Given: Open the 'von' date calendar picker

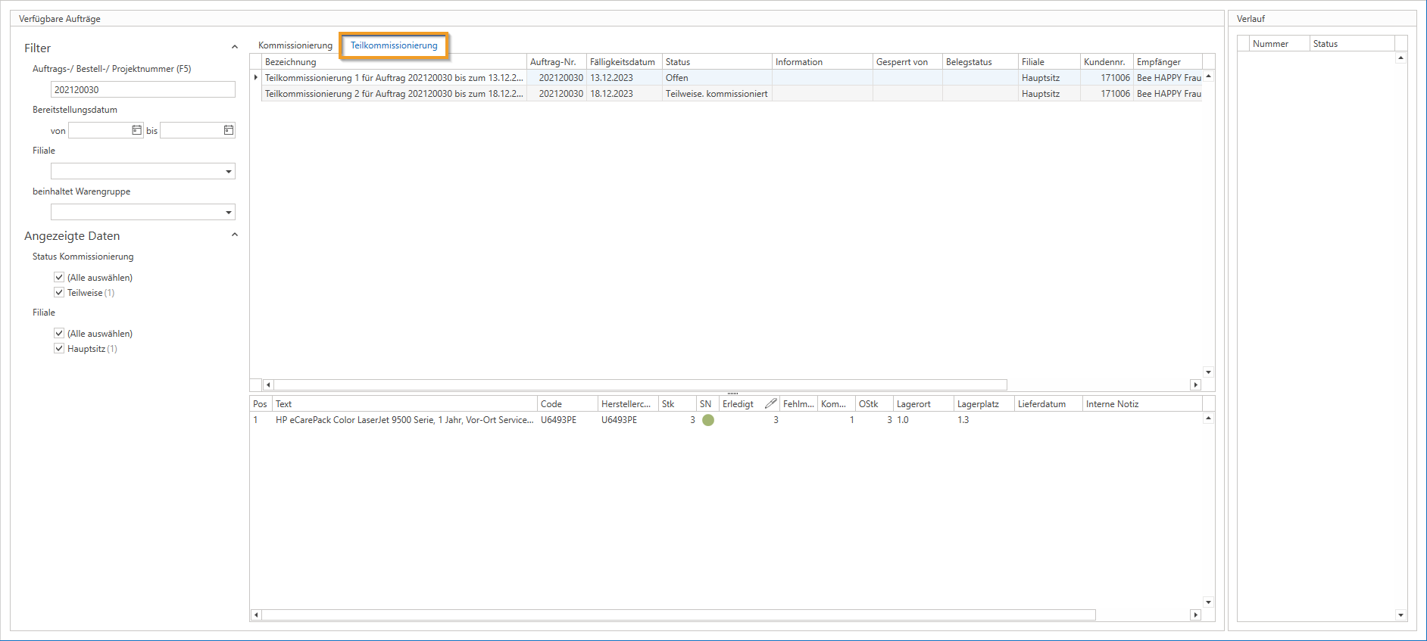Looking at the screenshot, I should 136,130.
